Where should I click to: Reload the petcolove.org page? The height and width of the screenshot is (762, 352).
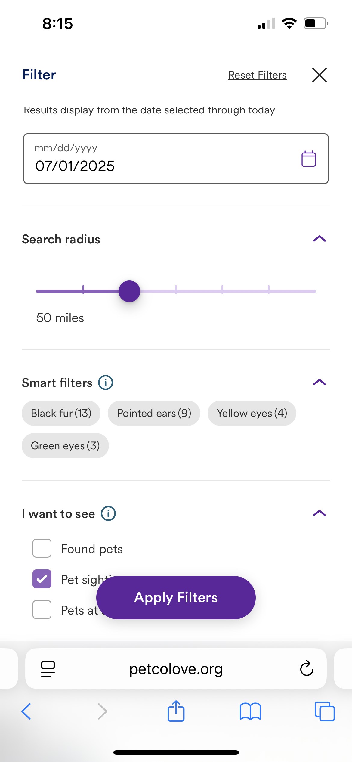click(307, 668)
